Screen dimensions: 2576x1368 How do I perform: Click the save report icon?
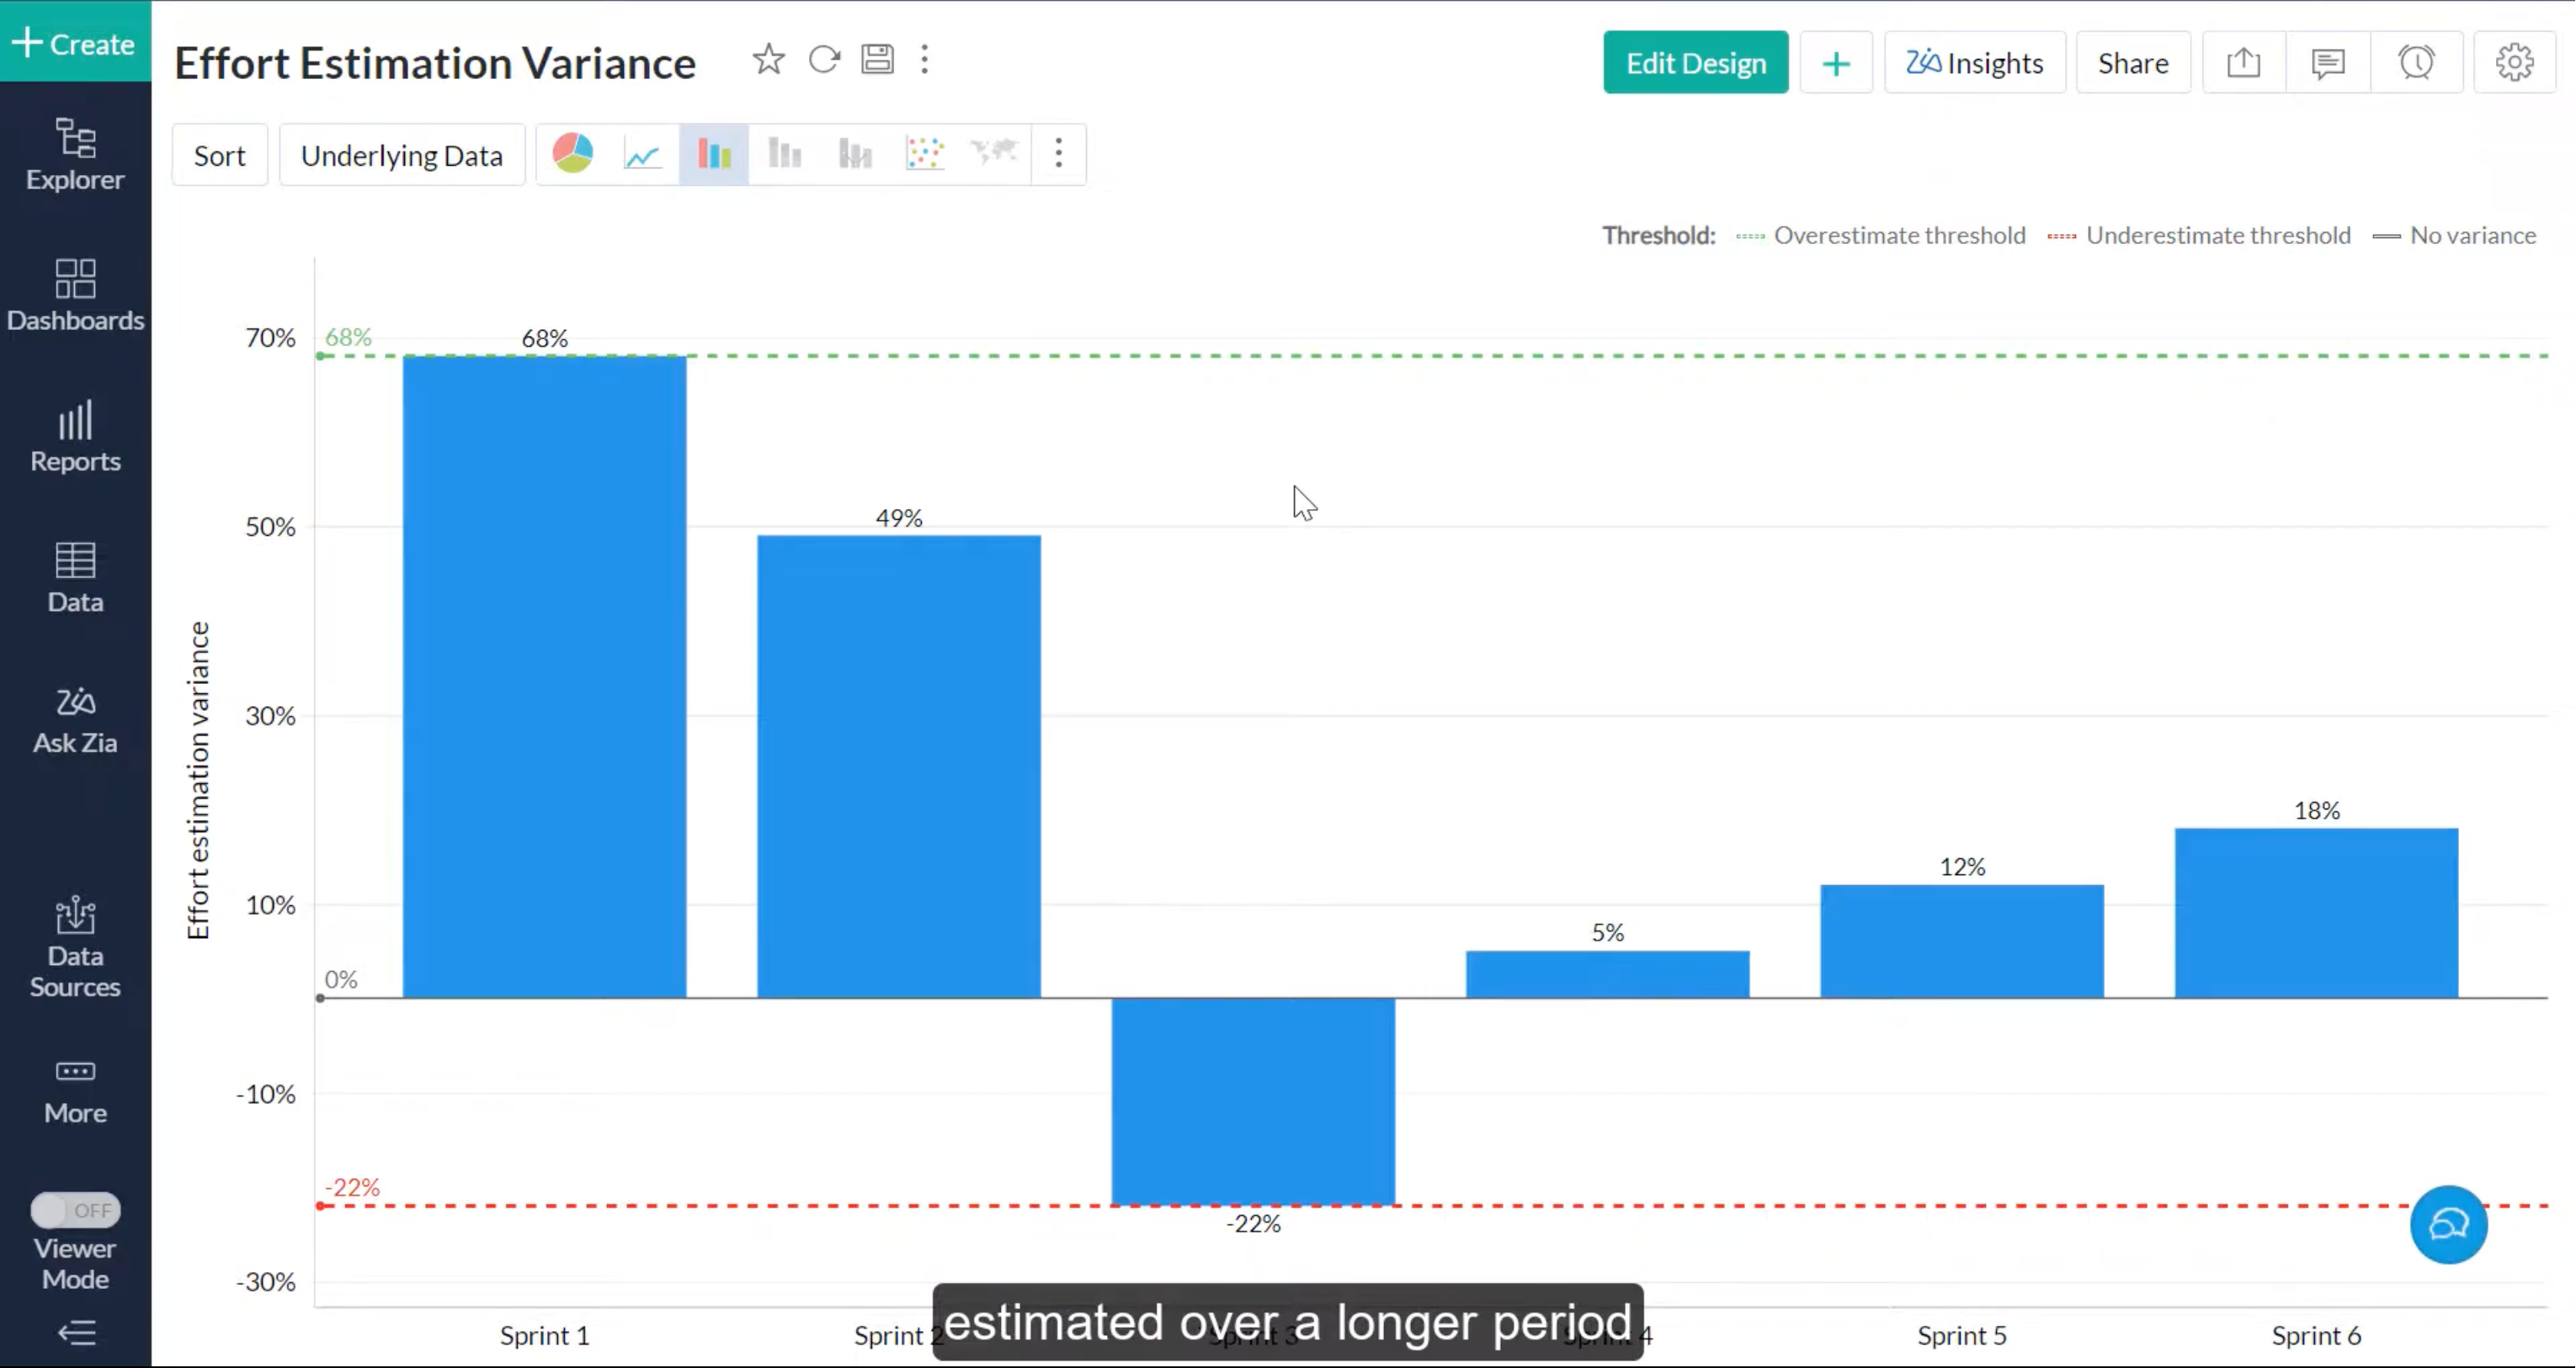[x=877, y=60]
